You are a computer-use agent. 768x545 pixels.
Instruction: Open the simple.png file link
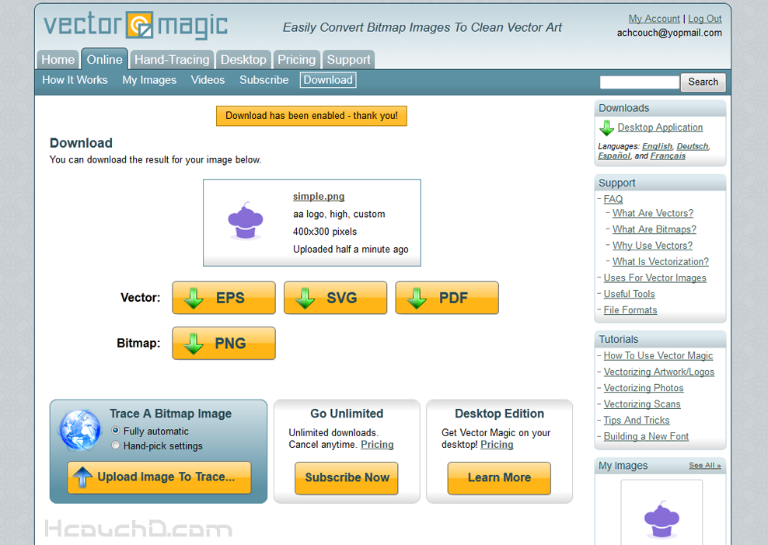coord(319,197)
